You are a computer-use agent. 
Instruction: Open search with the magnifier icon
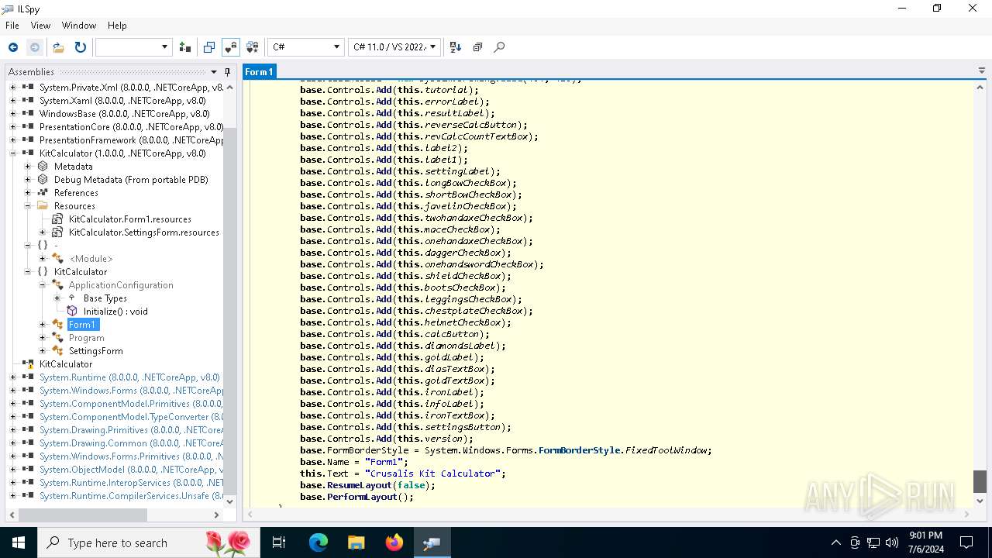point(499,47)
